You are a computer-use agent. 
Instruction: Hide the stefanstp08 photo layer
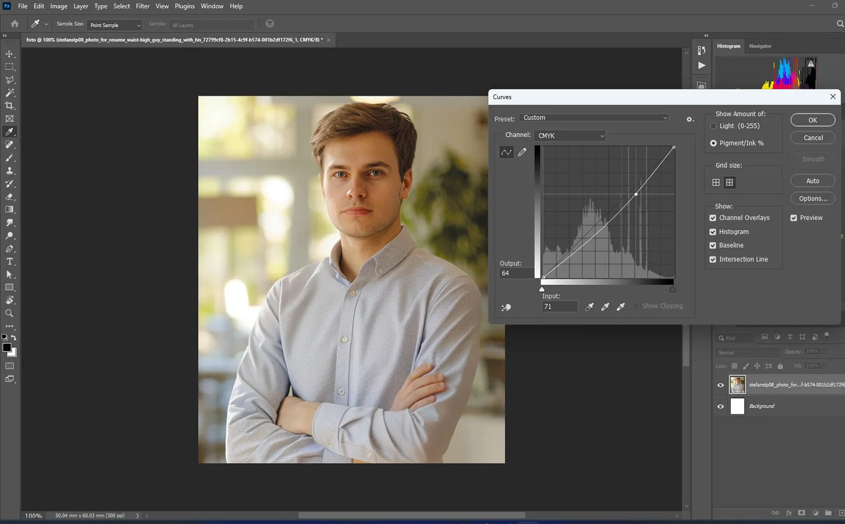tap(720, 385)
